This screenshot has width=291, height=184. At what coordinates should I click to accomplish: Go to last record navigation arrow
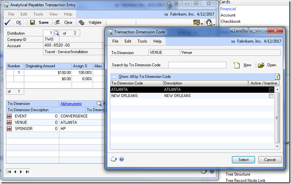[x=27, y=172]
